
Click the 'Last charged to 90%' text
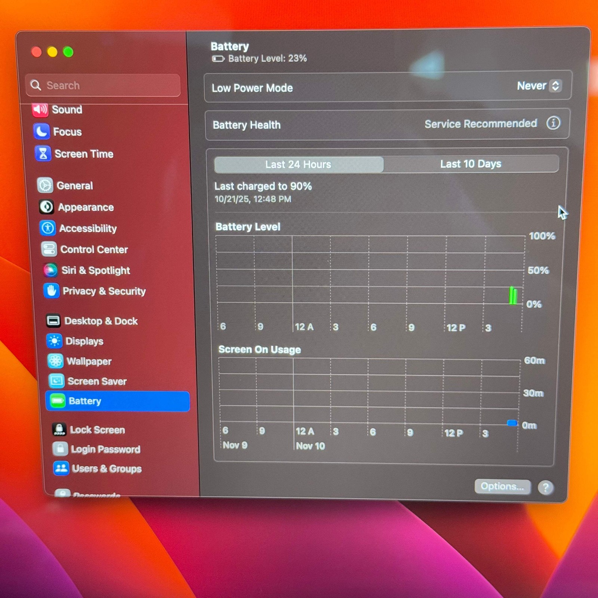263,186
